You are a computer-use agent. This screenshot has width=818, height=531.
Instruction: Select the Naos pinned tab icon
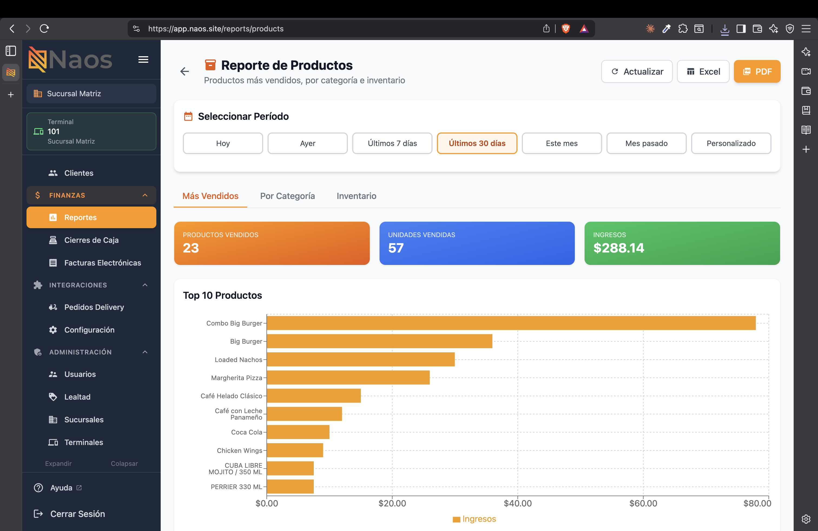point(11,72)
